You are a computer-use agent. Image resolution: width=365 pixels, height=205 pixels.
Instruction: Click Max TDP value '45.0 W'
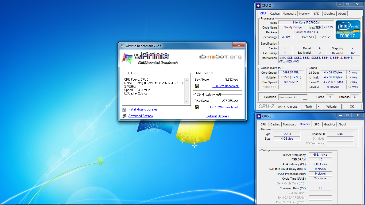pyautogui.click(x=328, y=27)
